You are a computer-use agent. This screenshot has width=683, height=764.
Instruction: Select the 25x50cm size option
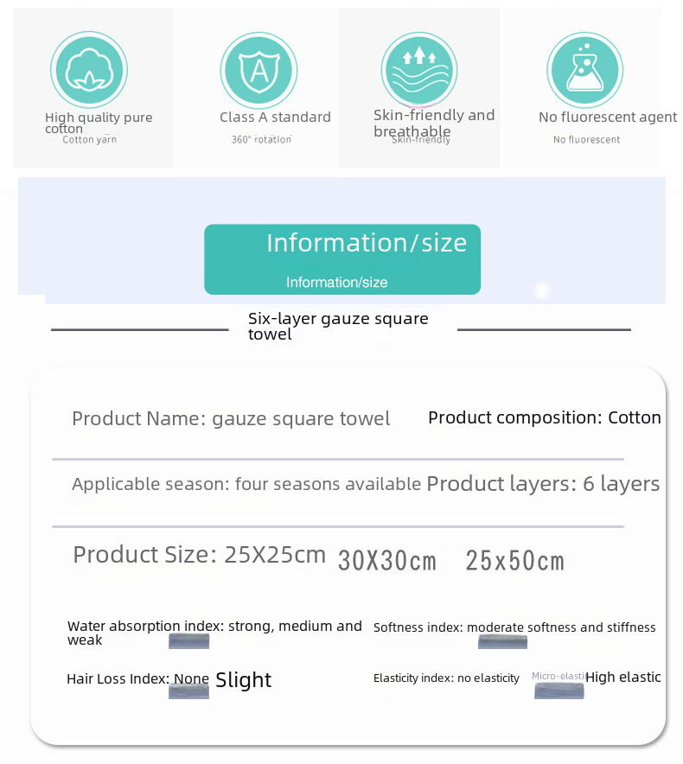coord(514,562)
